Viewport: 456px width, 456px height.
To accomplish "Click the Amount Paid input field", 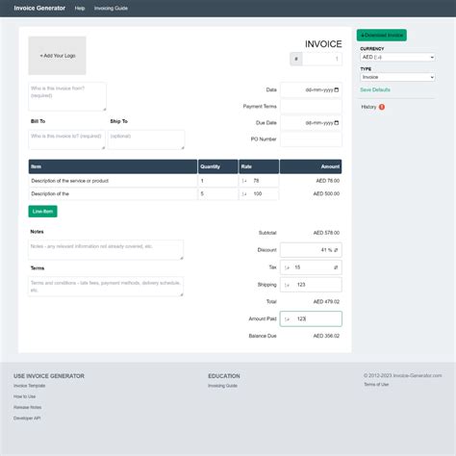I will (311, 318).
